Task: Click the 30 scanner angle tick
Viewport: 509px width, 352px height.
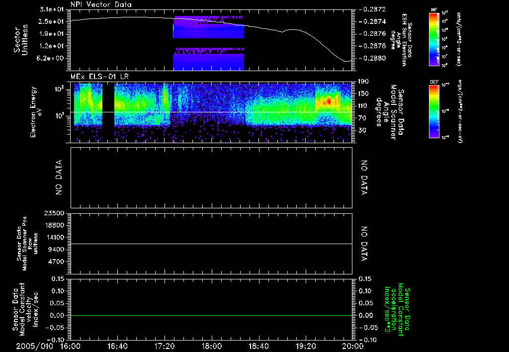Action: pyautogui.click(x=362, y=130)
